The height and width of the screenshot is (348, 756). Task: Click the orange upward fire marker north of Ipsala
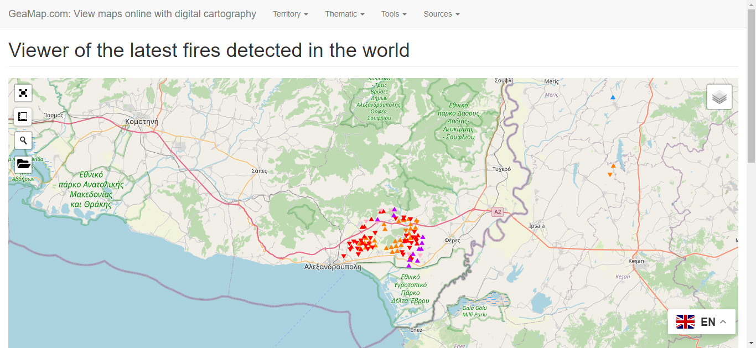[613, 166]
